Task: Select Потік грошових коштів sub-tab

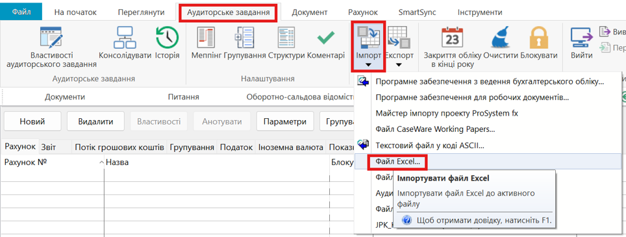Action: tap(119, 147)
